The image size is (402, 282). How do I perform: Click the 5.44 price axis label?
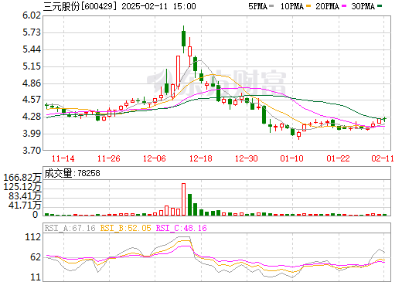pos(32,49)
